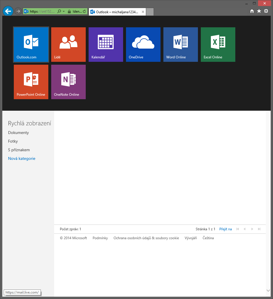Open OneDrive from the app launcher
Viewport: 273px width, 299px height.
[x=143, y=45]
